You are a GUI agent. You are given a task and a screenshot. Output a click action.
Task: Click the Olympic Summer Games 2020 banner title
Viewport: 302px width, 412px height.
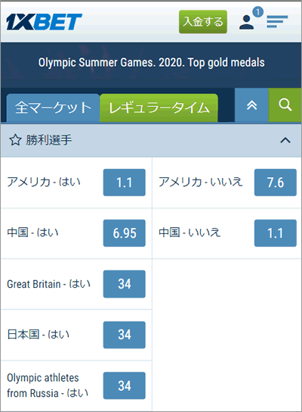152,63
